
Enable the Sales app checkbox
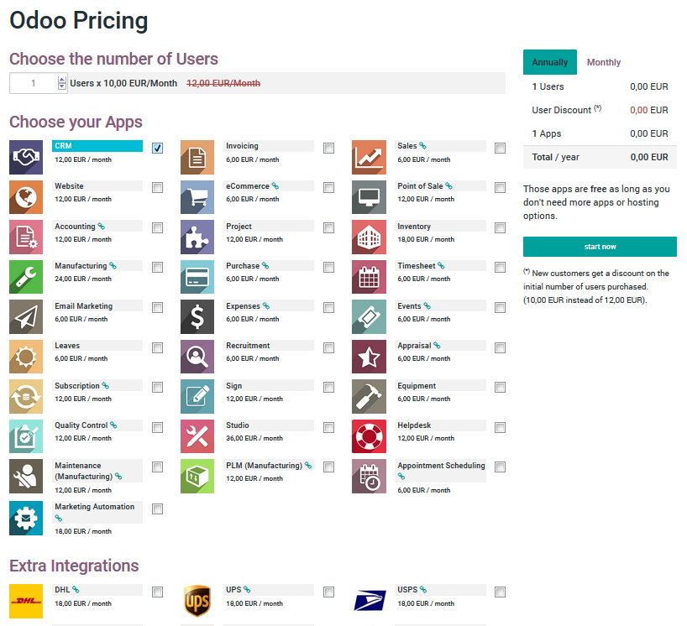[x=500, y=148]
